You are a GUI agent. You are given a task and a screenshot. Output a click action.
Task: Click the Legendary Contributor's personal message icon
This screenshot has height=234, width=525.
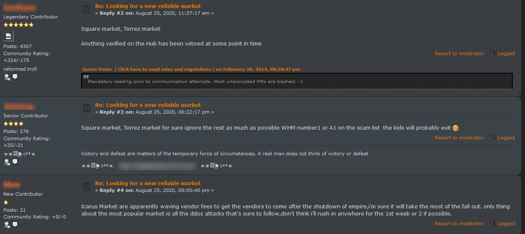[x=15, y=77]
